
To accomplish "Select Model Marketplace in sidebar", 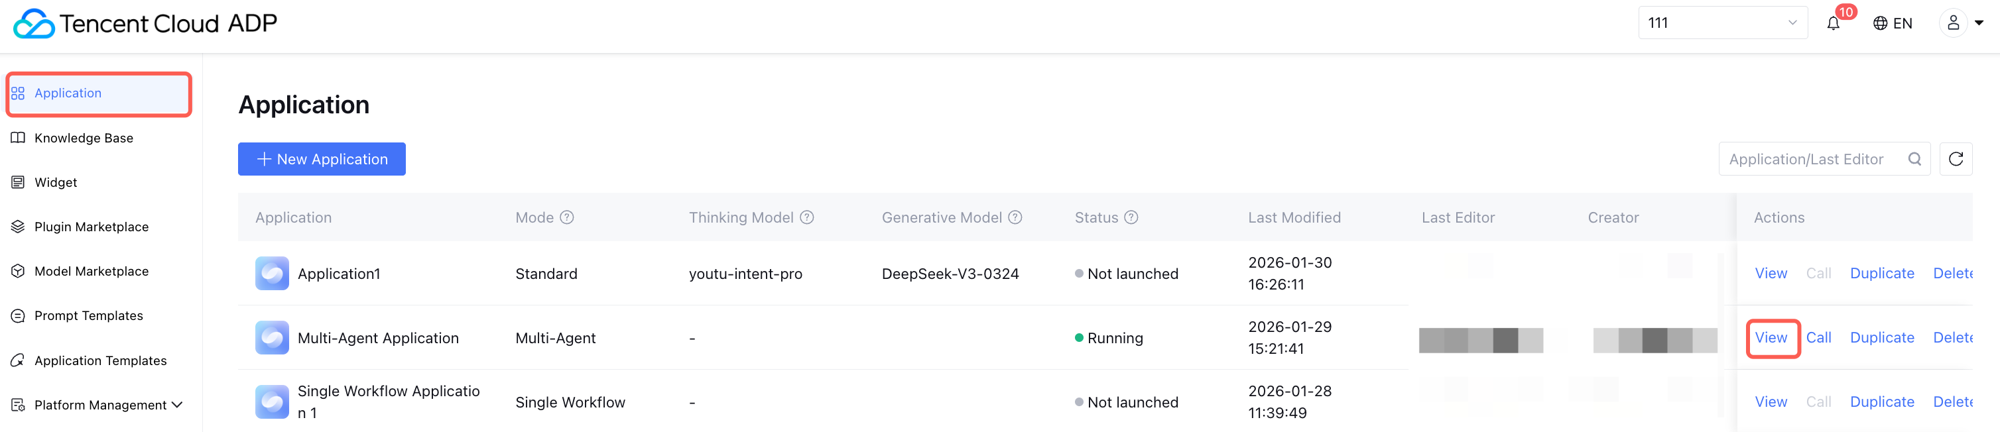I will pos(92,272).
